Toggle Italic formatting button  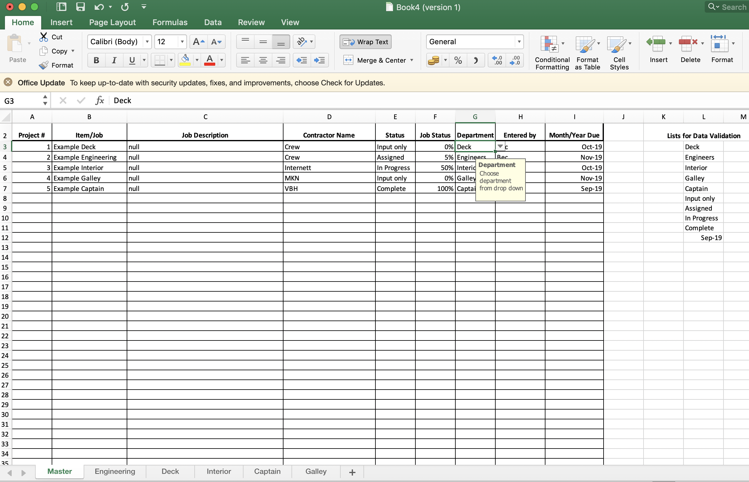click(114, 60)
